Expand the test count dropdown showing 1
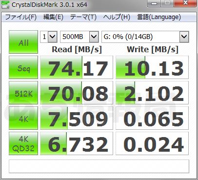 [53, 37]
